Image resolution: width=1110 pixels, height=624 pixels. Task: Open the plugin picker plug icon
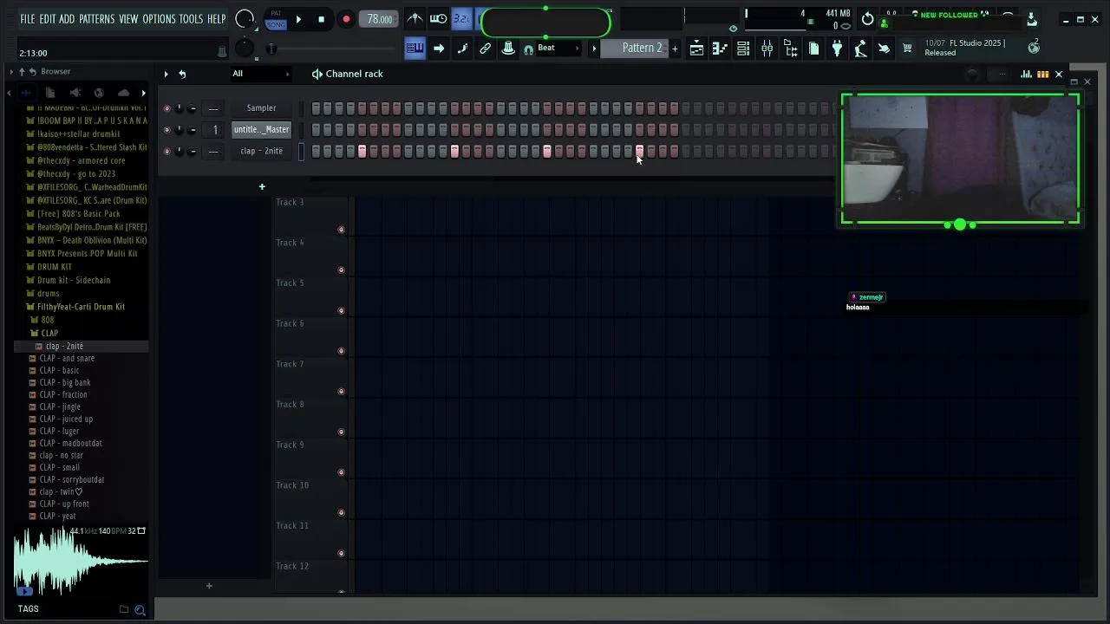click(x=837, y=49)
